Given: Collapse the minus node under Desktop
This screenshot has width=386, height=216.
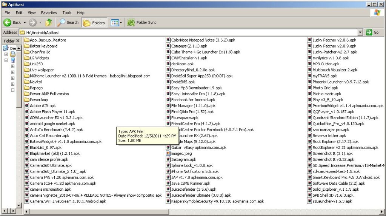Looking at the screenshot, I should [x=6, y=60].
